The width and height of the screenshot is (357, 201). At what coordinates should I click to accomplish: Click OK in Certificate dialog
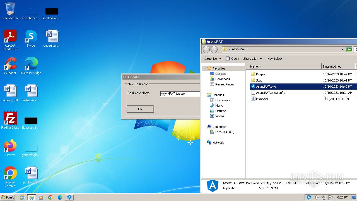point(140,109)
